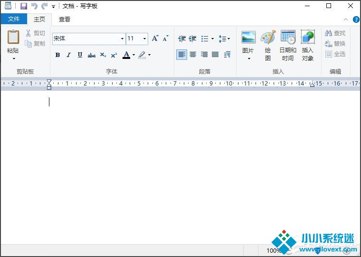The image size is (361, 257).
Task: Select Justify paragraph alignment
Action: click(215, 55)
